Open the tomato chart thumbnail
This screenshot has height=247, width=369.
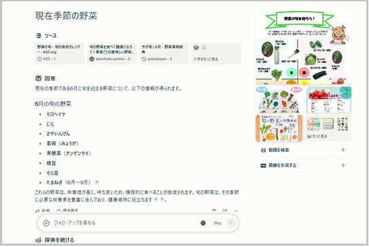pyautogui.click(x=328, y=100)
